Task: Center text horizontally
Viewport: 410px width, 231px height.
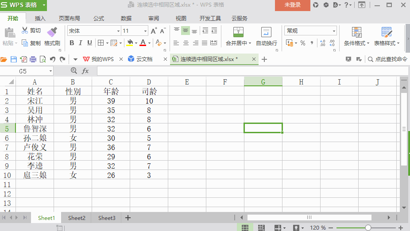Action: click(x=186, y=43)
